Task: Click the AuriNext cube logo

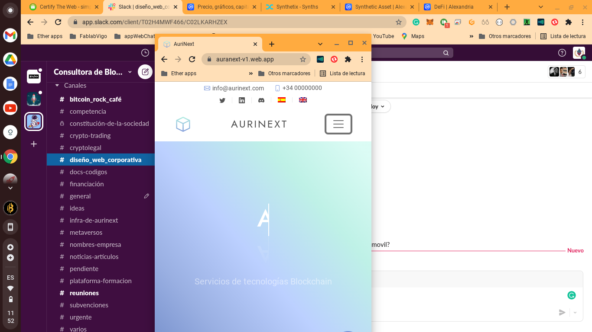Action: tap(183, 124)
